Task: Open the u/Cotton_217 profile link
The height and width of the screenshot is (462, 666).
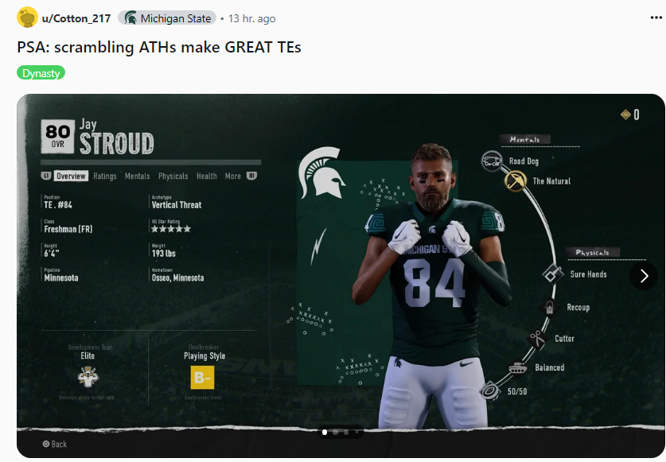Action: (x=76, y=18)
